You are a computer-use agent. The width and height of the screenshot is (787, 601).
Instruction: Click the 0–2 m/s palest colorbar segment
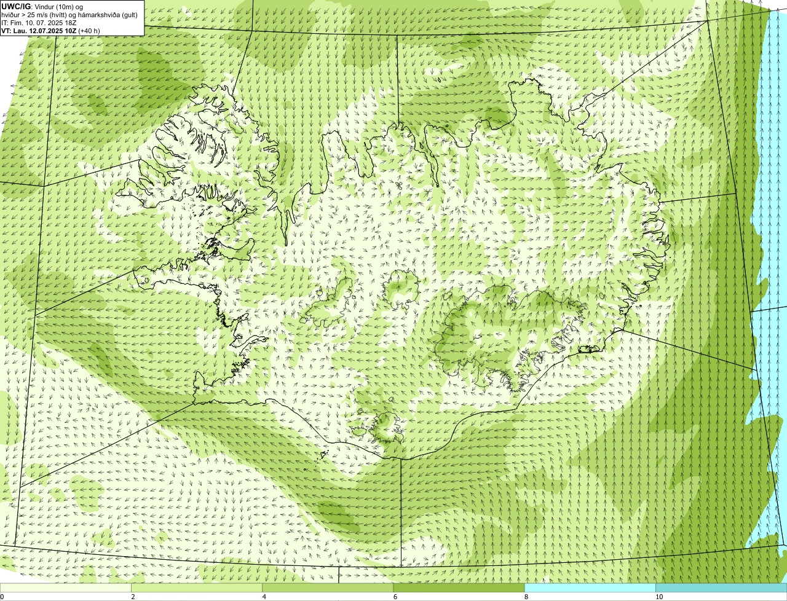tap(66, 587)
